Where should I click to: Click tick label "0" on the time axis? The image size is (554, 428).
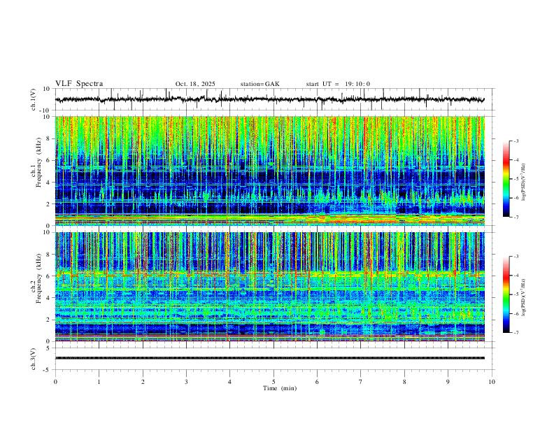55,382
